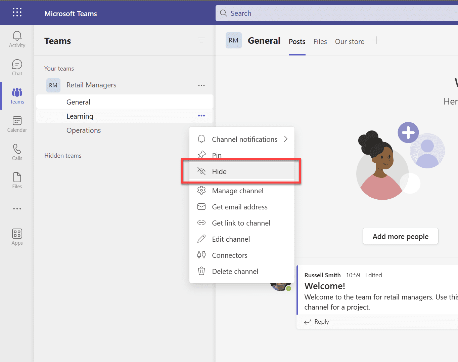The image size is (458, 362).
Task: Open the Activity feed
Action: pos(17,39)
